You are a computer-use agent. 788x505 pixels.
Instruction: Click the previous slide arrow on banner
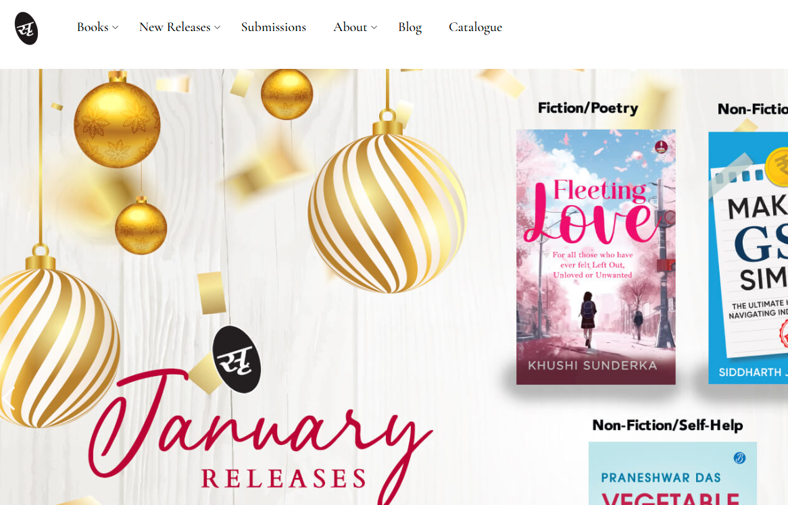point(9,399)
